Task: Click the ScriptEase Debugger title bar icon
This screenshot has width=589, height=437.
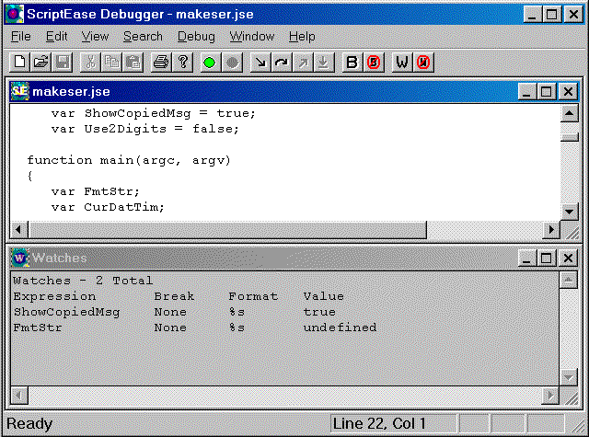Action: point(15,15)
